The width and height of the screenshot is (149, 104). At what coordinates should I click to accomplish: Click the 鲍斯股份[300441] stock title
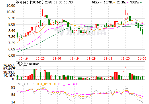coord(30,2)
